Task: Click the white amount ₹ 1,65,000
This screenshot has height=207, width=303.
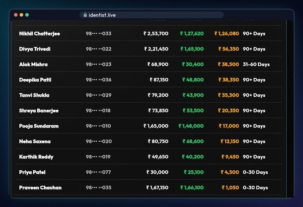Action: pyautogui.click(x=156, y=126)
